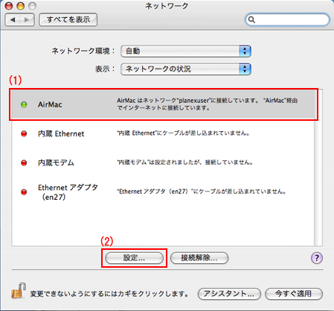334x311 pixels.
Task: Click red status dot beside Ethernet アダプタ (en27)
Action: point(24,192)
